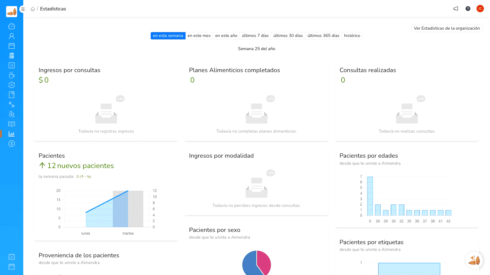Click the 'Pacientes por sexo' card title
The width and height of the screenshot is (490, 275).
pos(215,230)
